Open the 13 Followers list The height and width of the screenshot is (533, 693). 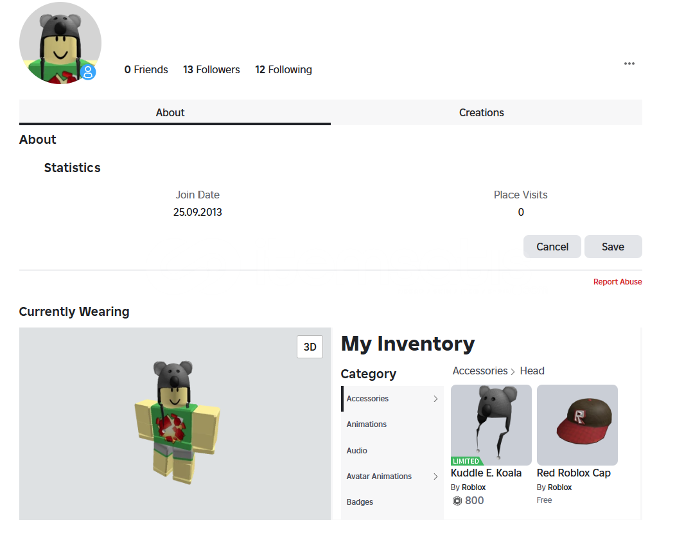coord(211,69)
